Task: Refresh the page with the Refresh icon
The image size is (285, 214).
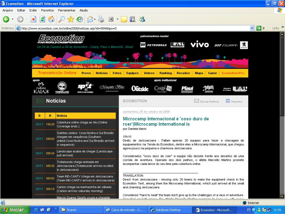Action: (x=43, y=19)
